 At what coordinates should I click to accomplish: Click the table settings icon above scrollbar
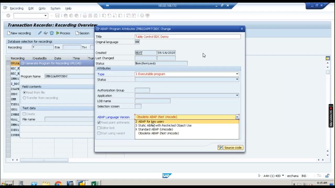coord(328,58)
